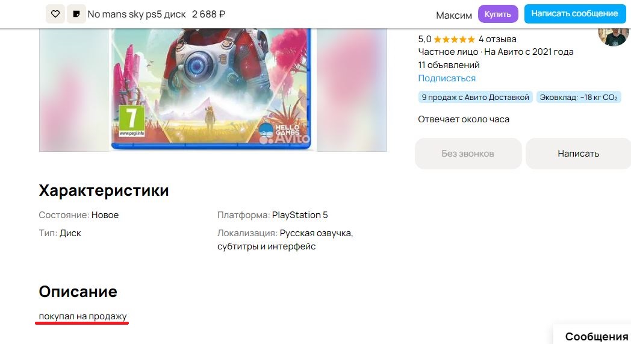The image size is (631, 344).
Task: Click seller name Максим in header
Action: click(454, 15)
